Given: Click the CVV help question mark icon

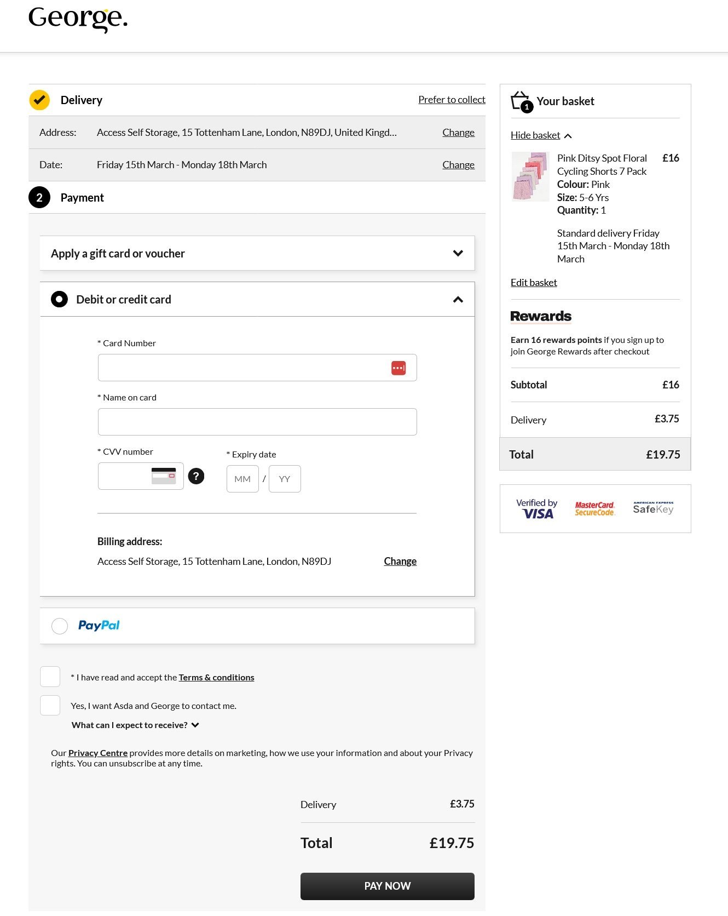Looking at the screenshot, I should pyautogui.click(x=196, y=476).
